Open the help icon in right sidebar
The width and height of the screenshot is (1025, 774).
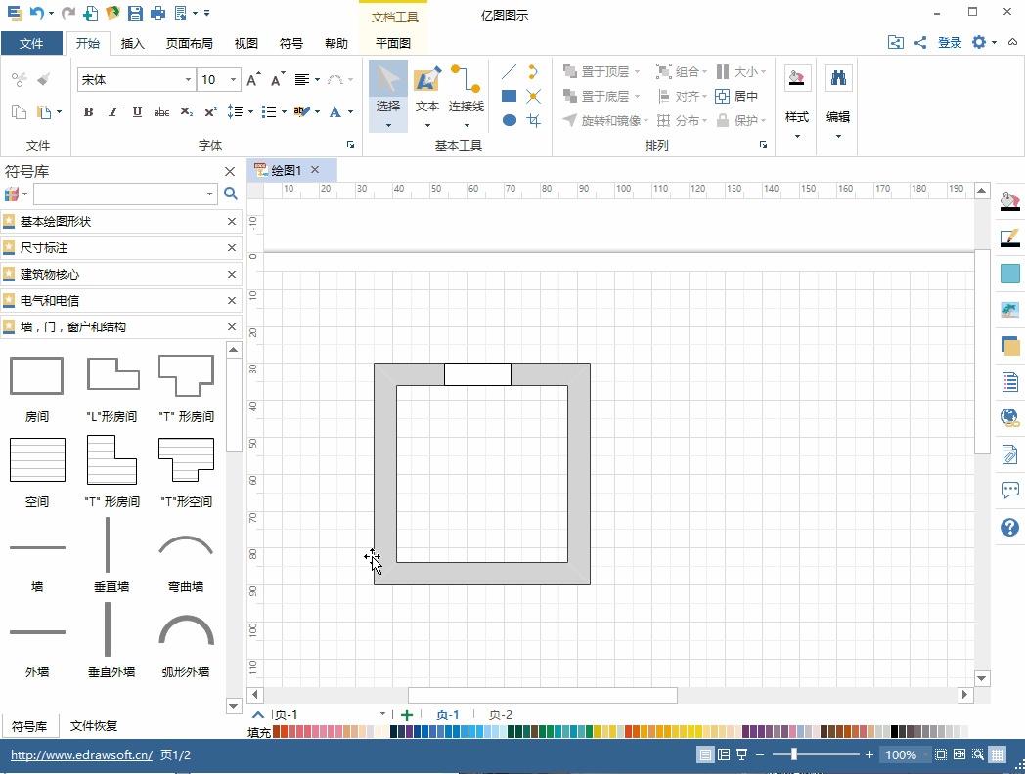[1009, 527]
